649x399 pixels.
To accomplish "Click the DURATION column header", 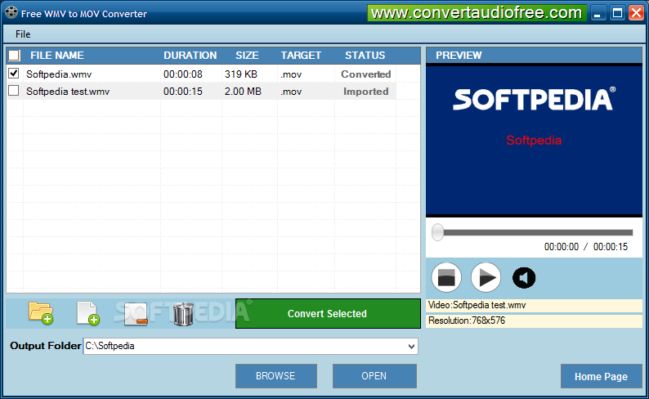I will pyautogui.click(x=190, y=56).
